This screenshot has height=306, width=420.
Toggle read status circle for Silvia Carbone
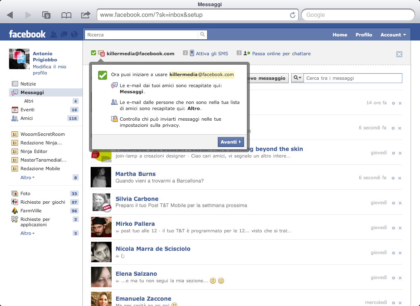coord(393,203)
